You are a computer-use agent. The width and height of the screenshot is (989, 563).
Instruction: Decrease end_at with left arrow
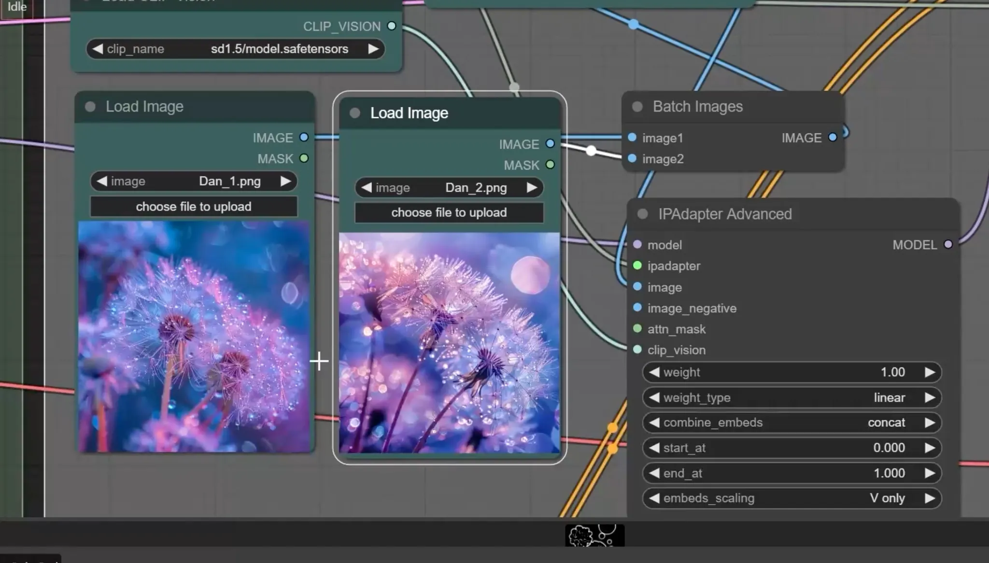point(654,473)
